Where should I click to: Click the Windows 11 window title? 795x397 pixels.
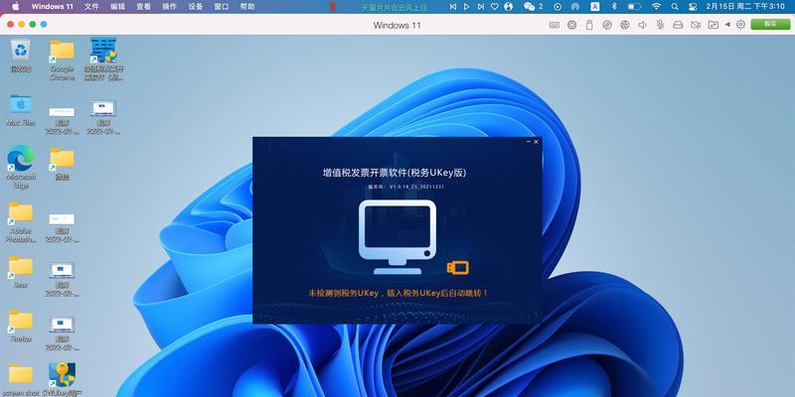[x=397, y=25]
